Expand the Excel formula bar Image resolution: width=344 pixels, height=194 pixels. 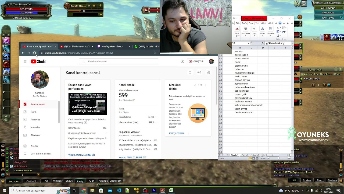[x=292, y=43]
